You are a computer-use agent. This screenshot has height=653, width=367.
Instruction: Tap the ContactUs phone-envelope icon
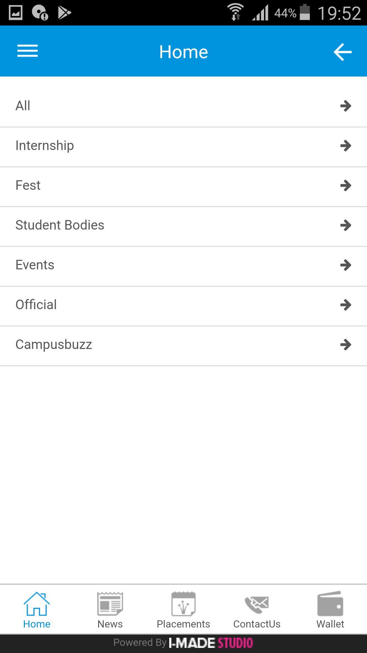[257, 604]
